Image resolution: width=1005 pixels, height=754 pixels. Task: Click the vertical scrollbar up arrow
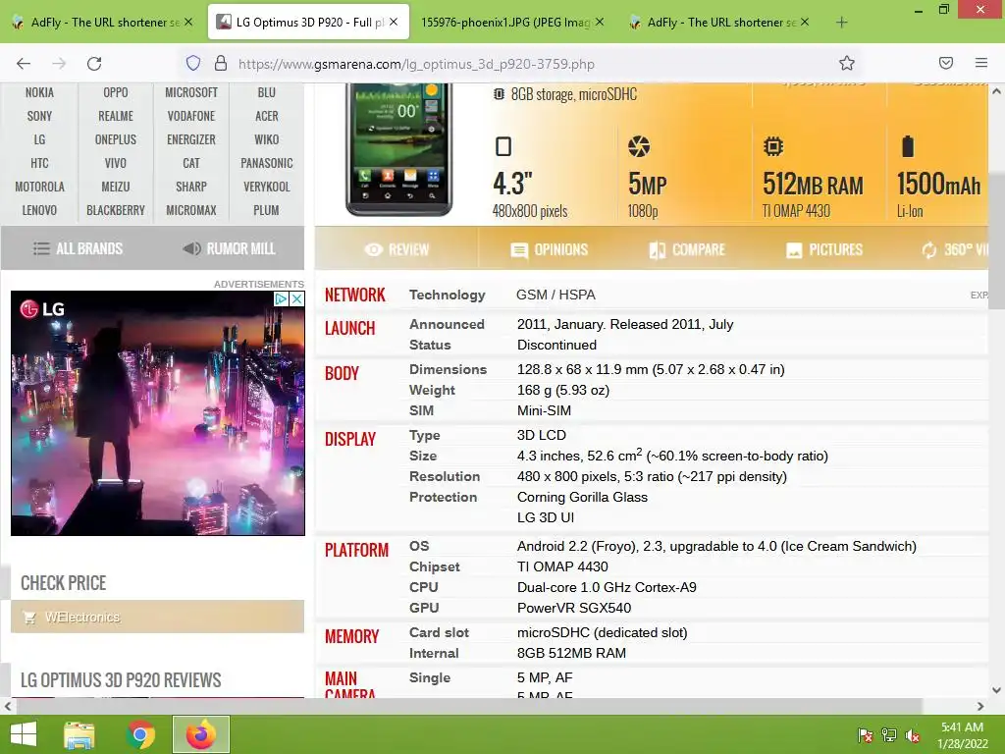pyautogui.click(x=996, y=91)
